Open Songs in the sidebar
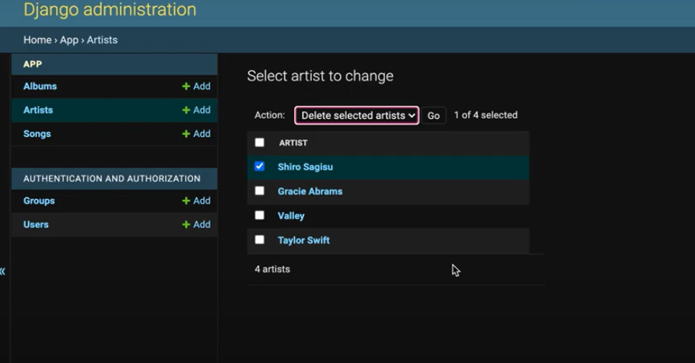 [x=37, y=134]
